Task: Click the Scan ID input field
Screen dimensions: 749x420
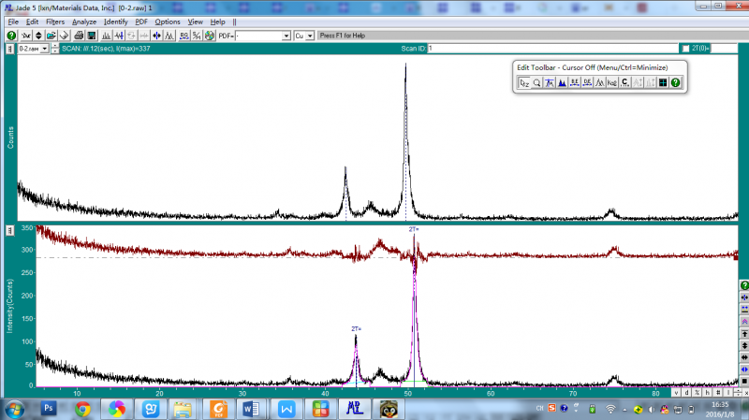Action: click(x=552, y=48)
